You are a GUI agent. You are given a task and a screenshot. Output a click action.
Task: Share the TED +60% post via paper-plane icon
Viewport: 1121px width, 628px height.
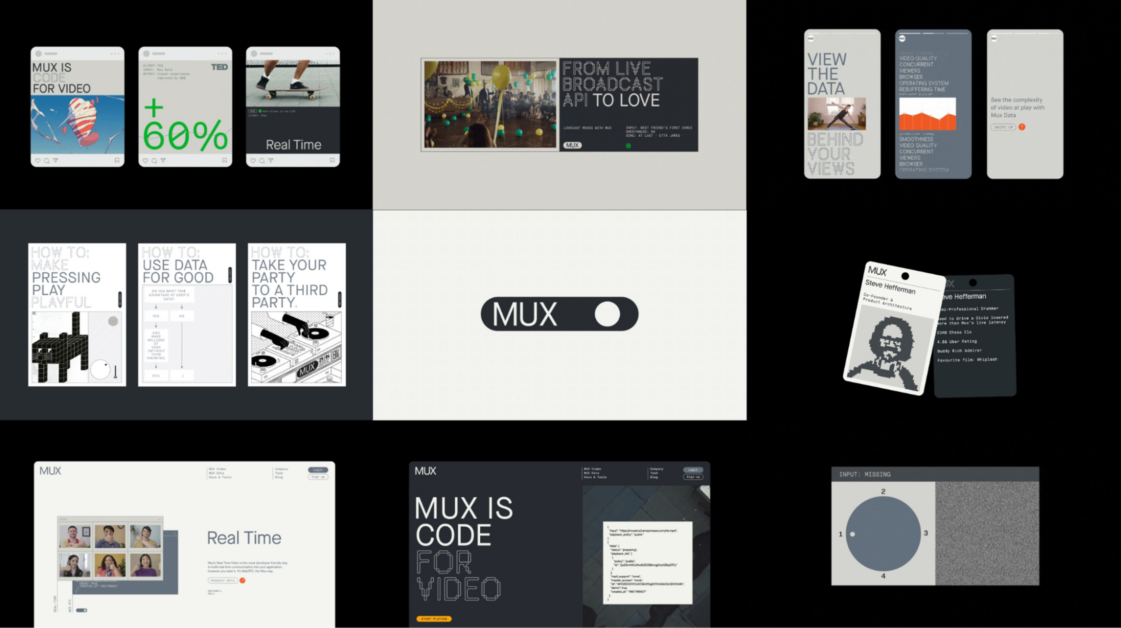point(163,160)
